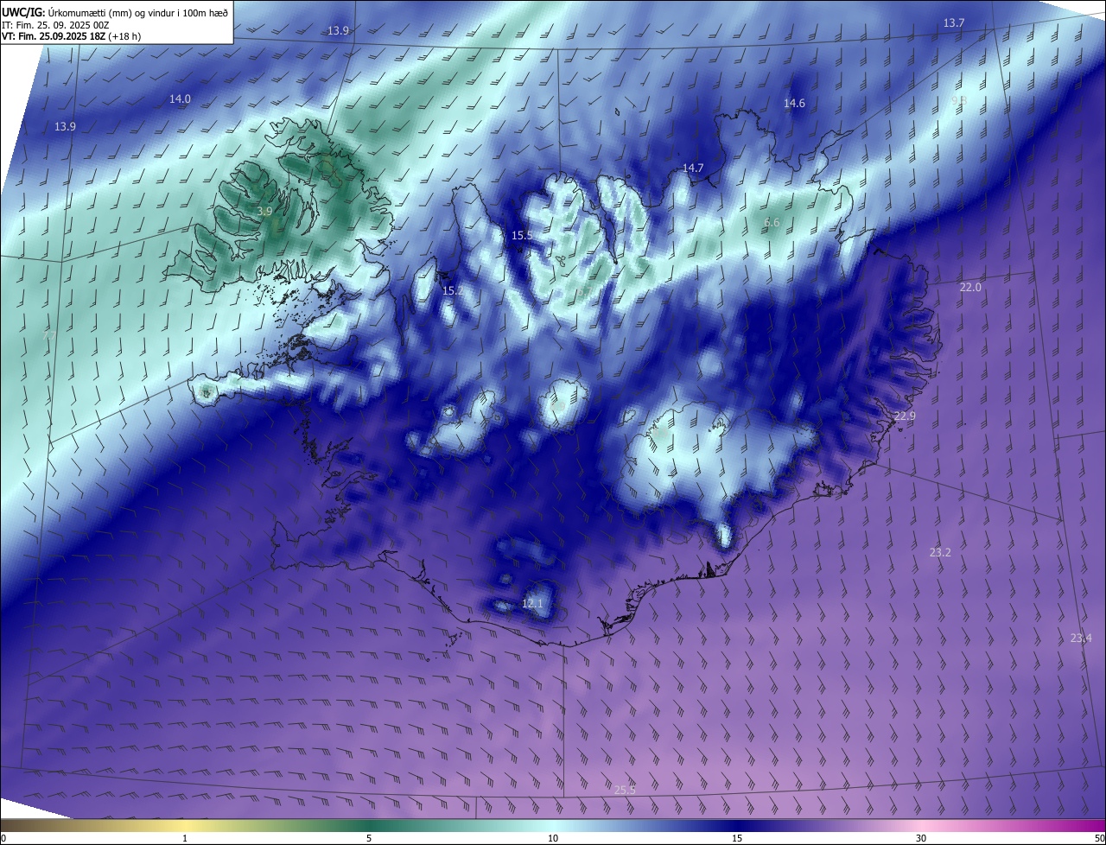
Task: Click the color scale tick label 50
Action: [1099, 838]
